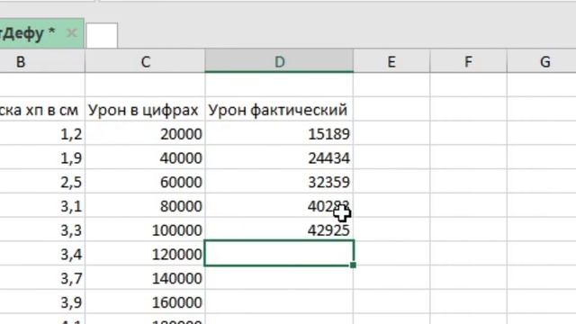Viewport: 576px width, 324px height.
Task: Click the fill handle of the selected cell
Action: tap(353, 265)
